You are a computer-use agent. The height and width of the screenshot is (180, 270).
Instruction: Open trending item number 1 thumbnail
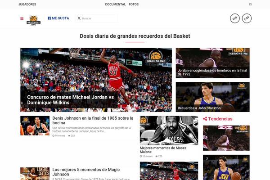[x=226, y=138]
